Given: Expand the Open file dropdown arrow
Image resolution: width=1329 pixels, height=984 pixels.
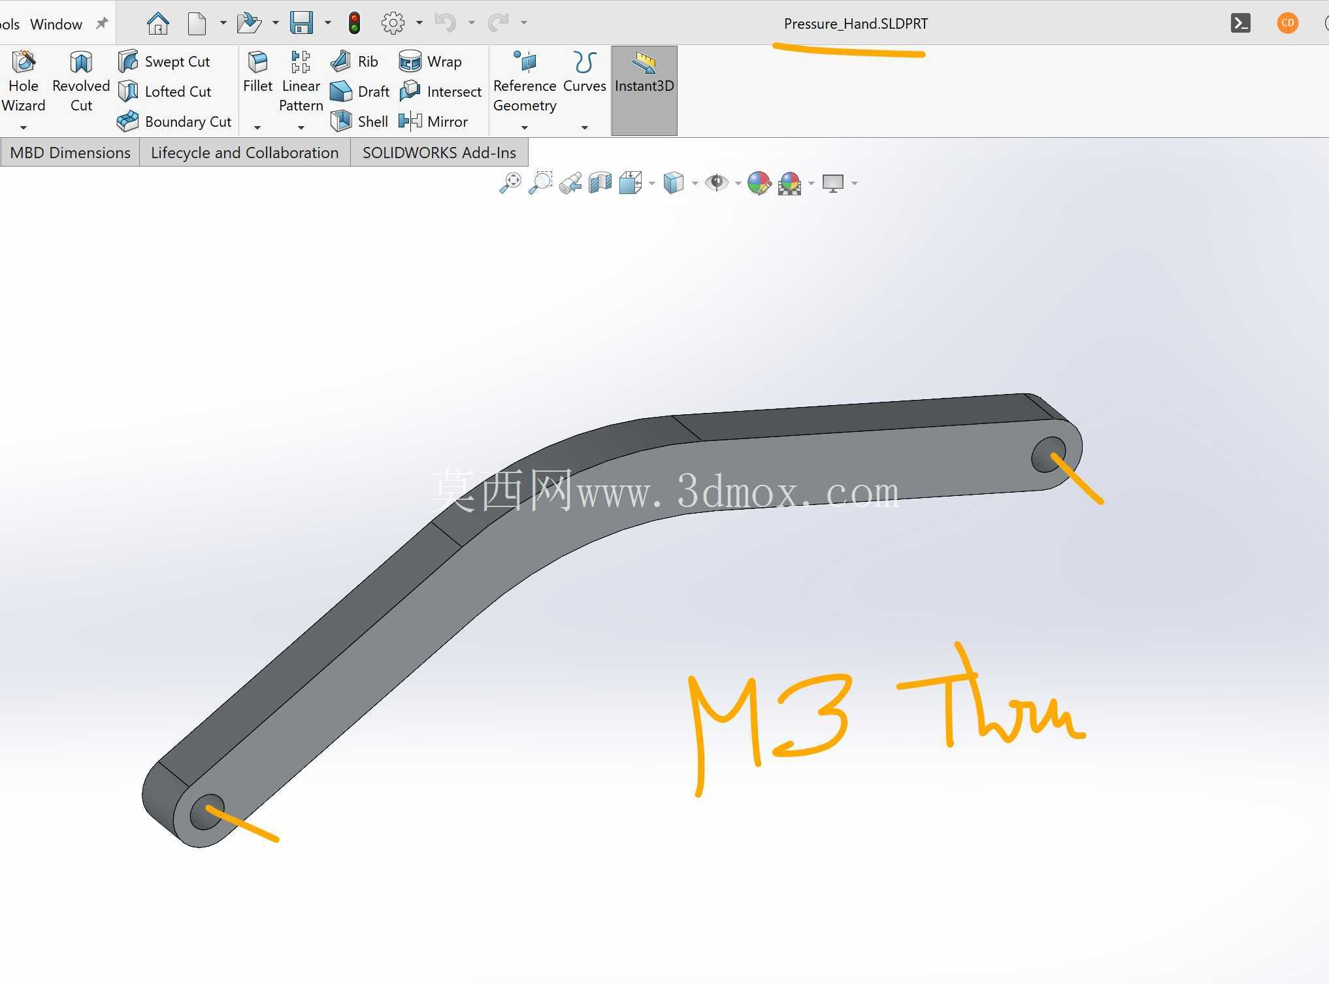Looking at the screenshot, I should point(275,23).
